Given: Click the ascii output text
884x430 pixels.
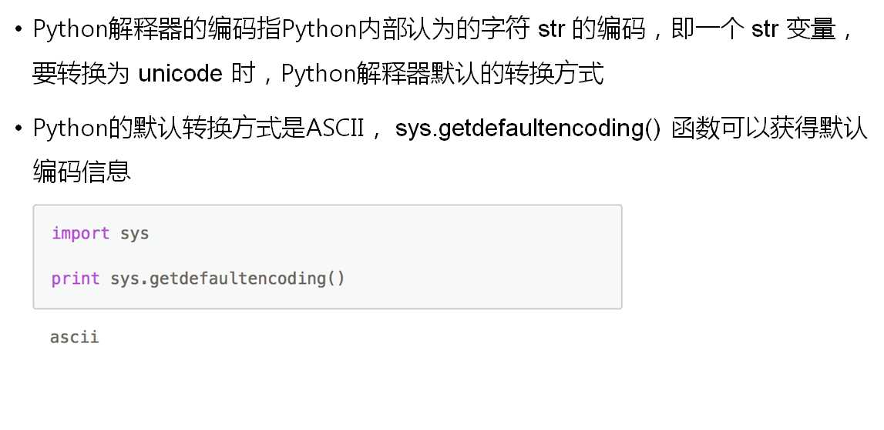Looking at the screenshot, I should tap(75, 337).
